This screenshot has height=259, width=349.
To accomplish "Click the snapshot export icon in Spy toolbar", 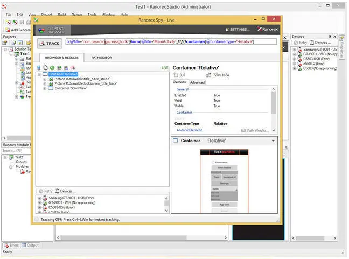I will coord(59,68).
